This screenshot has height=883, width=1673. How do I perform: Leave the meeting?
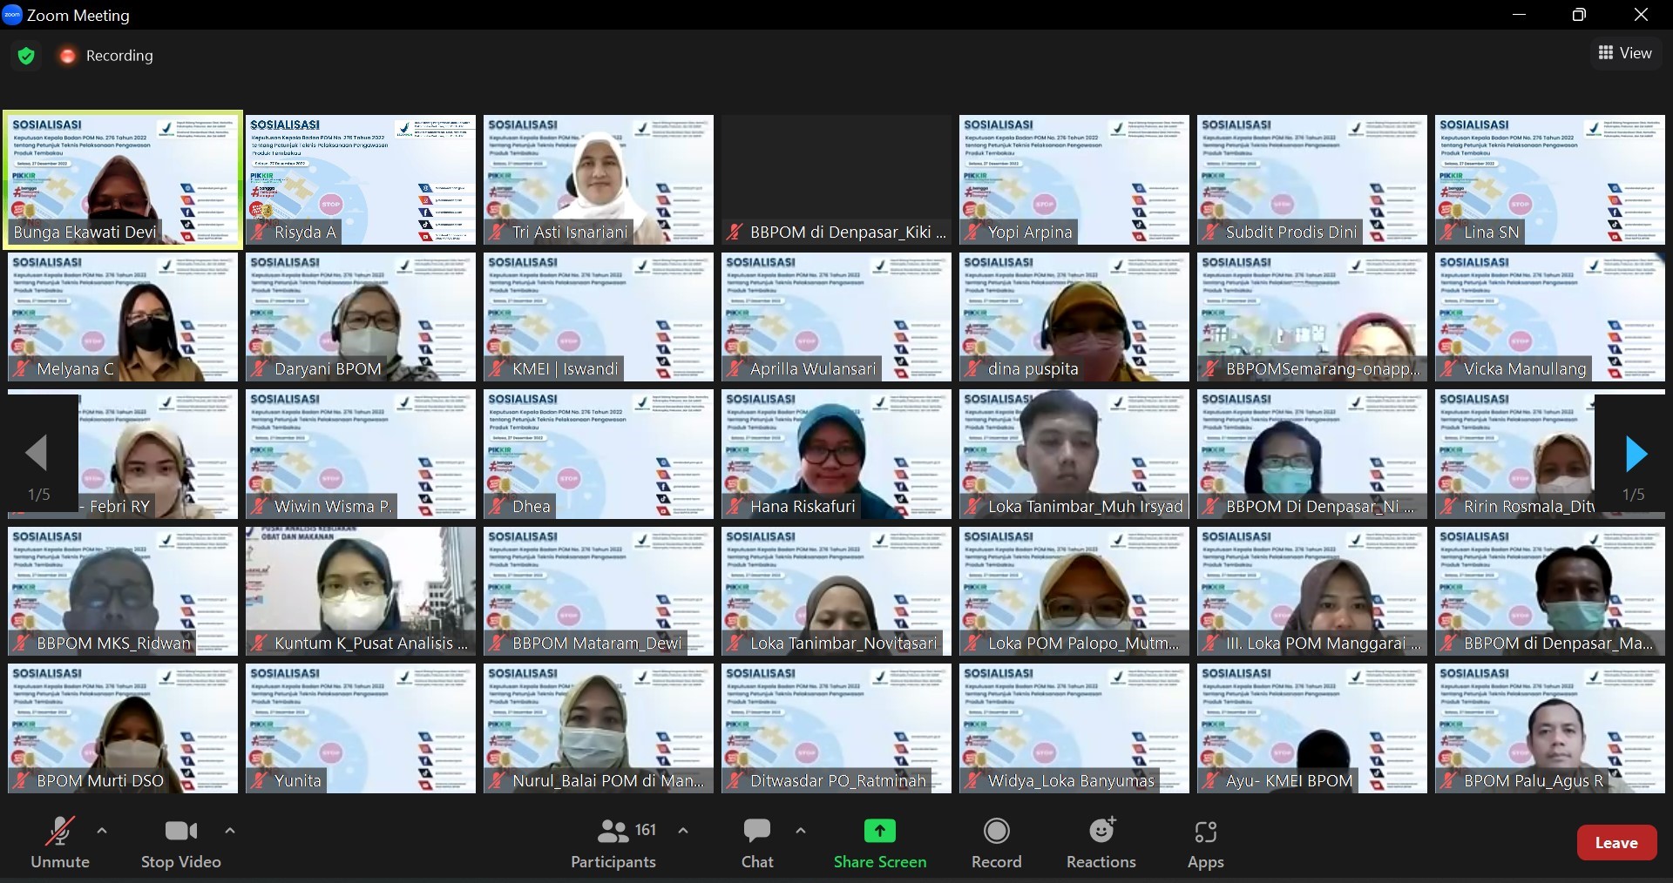click(1616, 842)
